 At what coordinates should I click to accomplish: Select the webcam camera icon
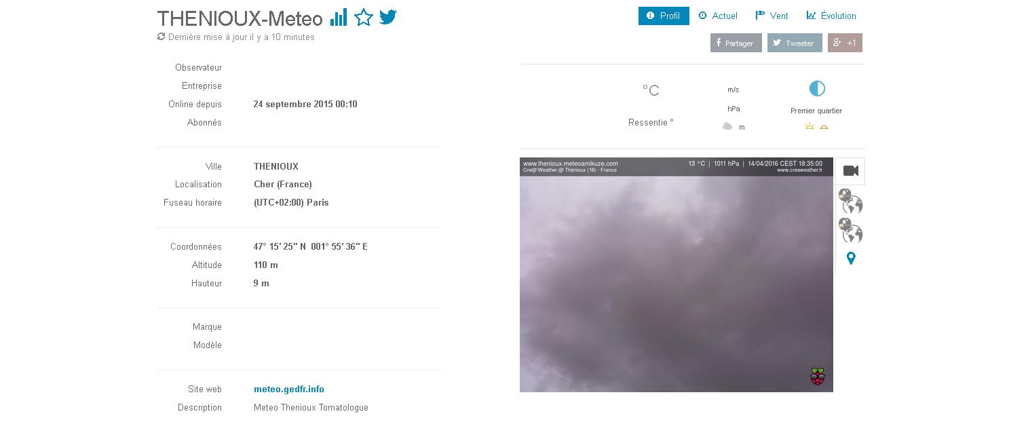850,171
